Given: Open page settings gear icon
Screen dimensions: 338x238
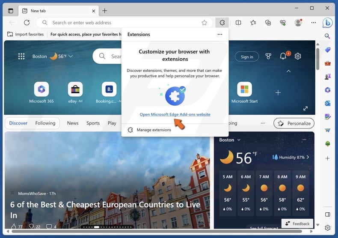Looking at the screenshot, I should coord(298,56).
